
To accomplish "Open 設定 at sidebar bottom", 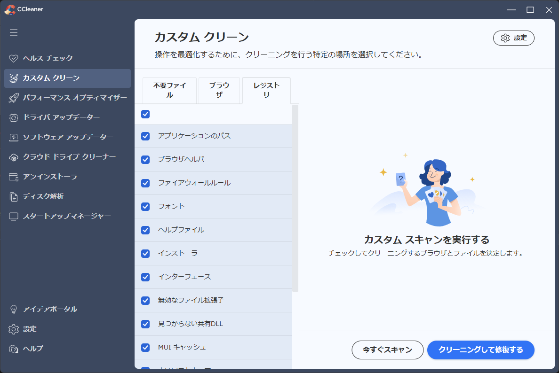I will [67, 329].
